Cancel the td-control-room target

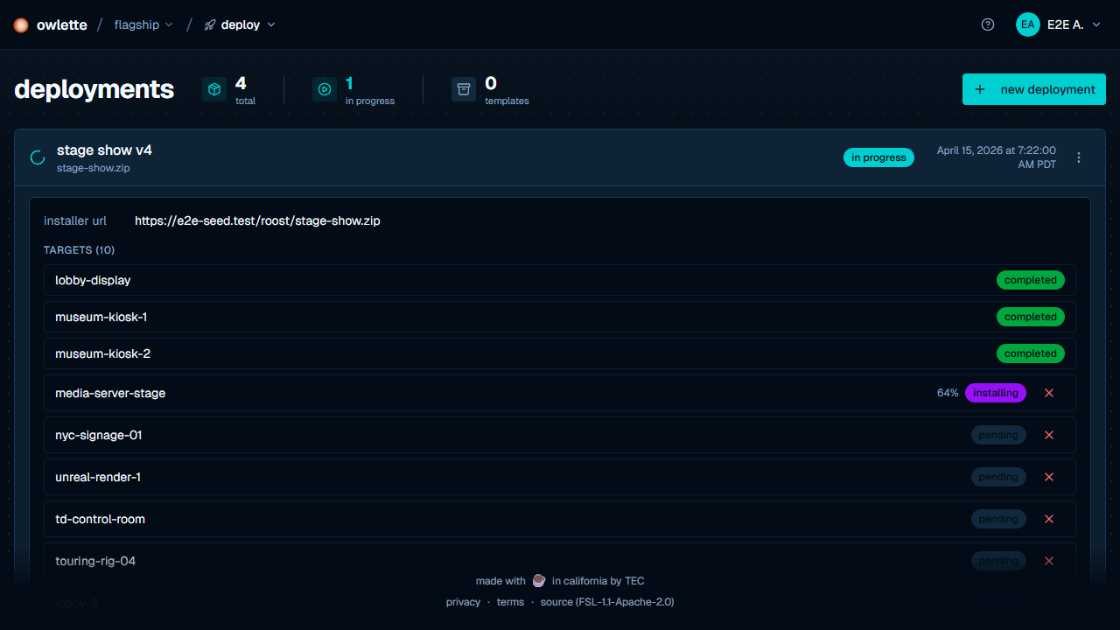[1049, 519]
